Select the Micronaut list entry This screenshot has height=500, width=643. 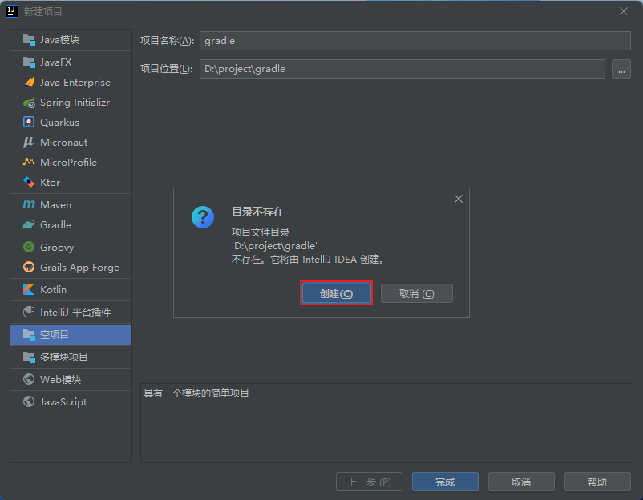click(71, 142)
